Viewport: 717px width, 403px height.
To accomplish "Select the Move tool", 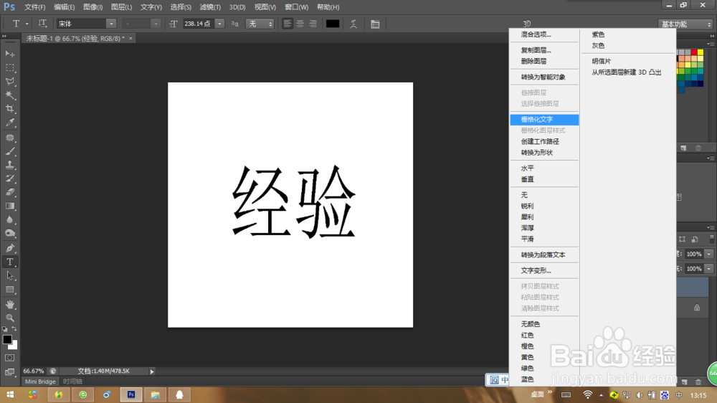I will coord(10,54).
